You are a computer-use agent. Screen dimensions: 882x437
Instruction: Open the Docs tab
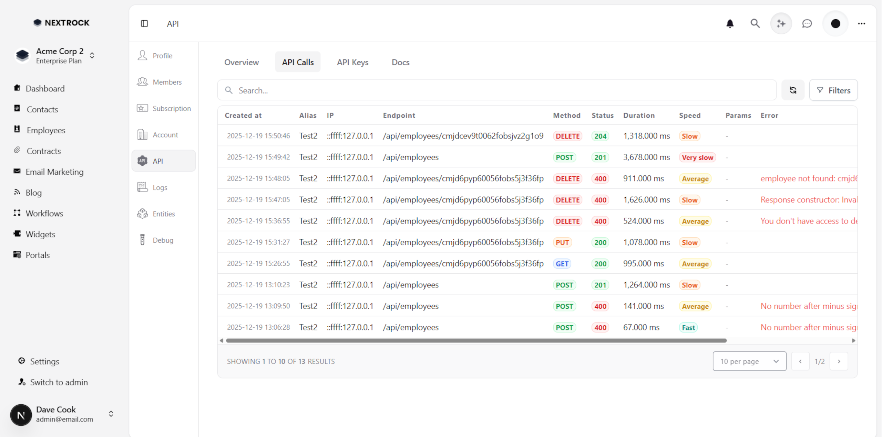click(400, 62)
